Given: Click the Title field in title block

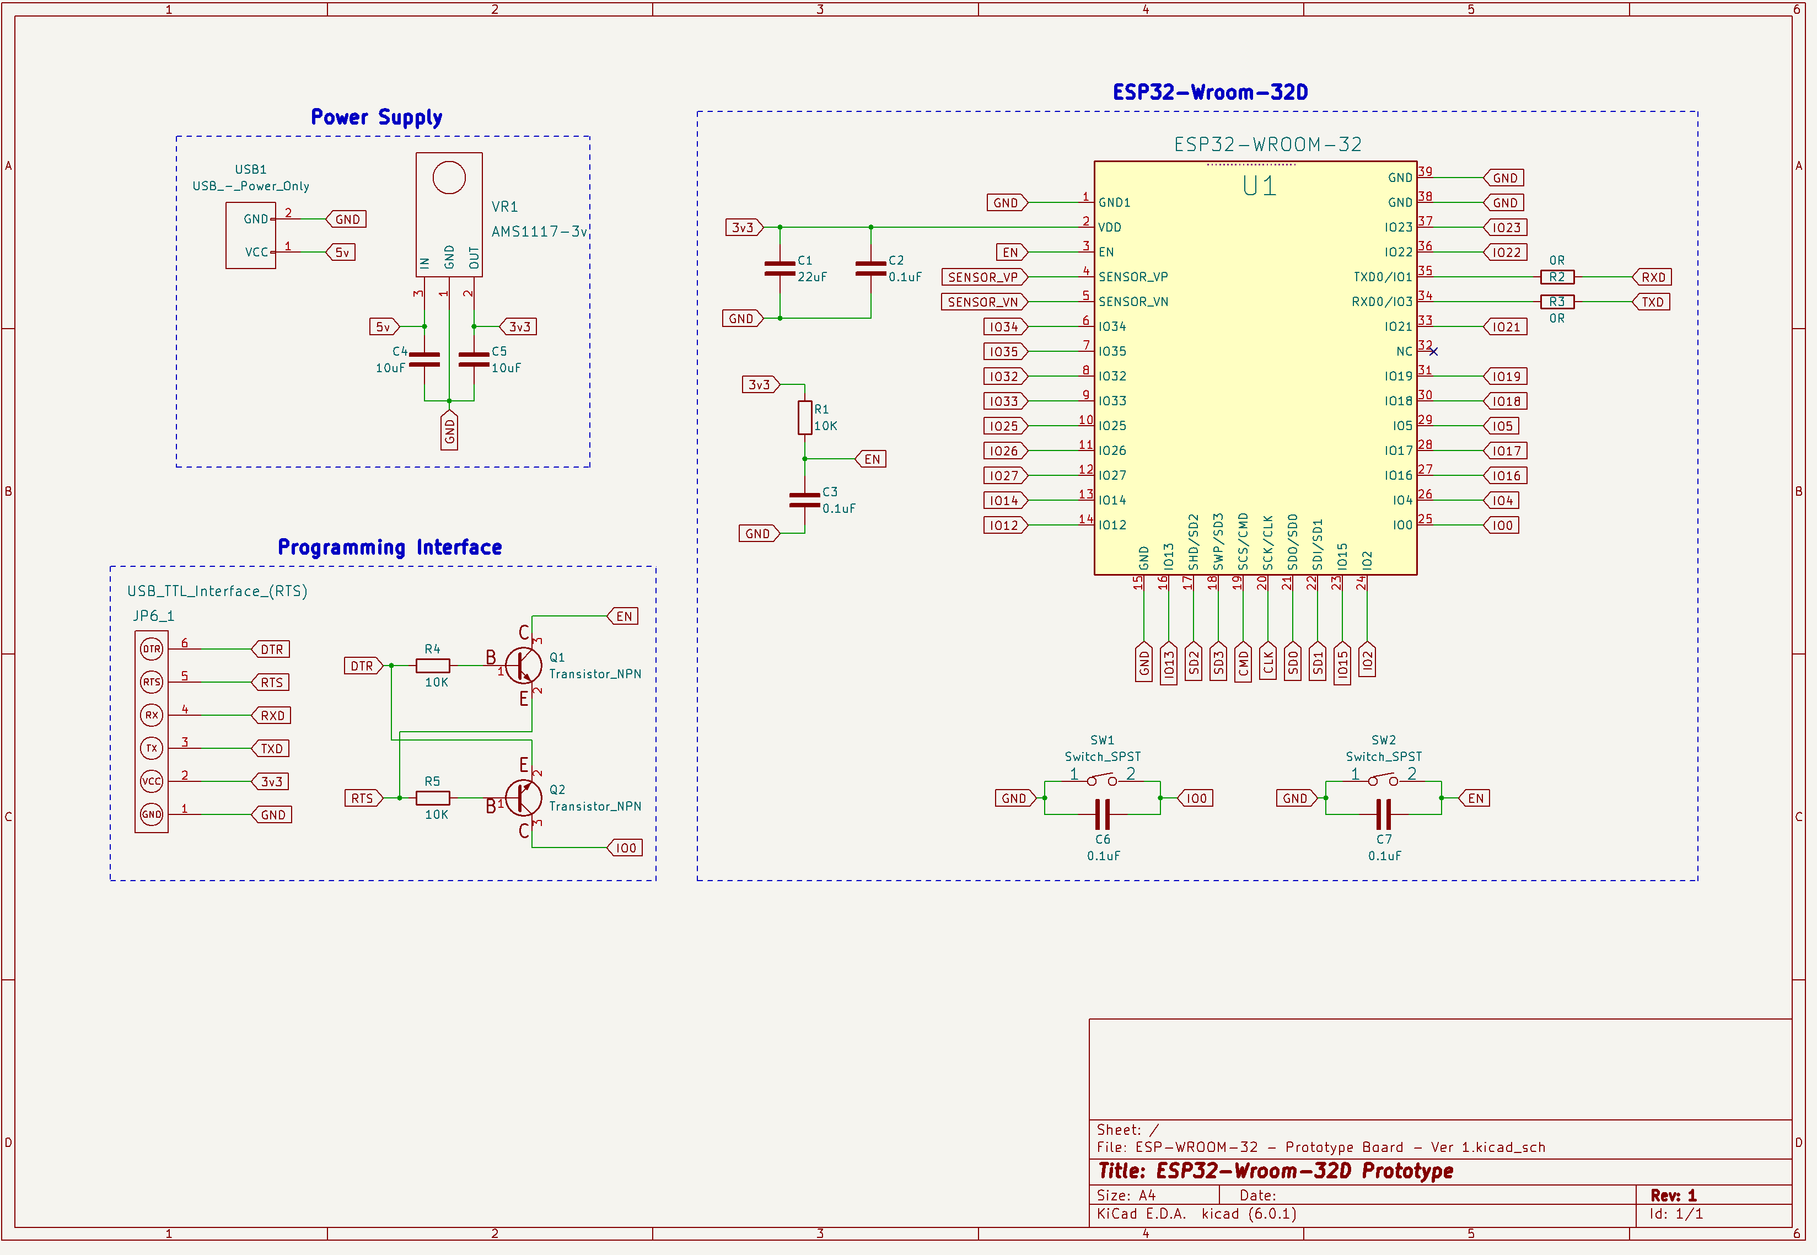Looking at the screenshot, I should pos(1275,1171).
